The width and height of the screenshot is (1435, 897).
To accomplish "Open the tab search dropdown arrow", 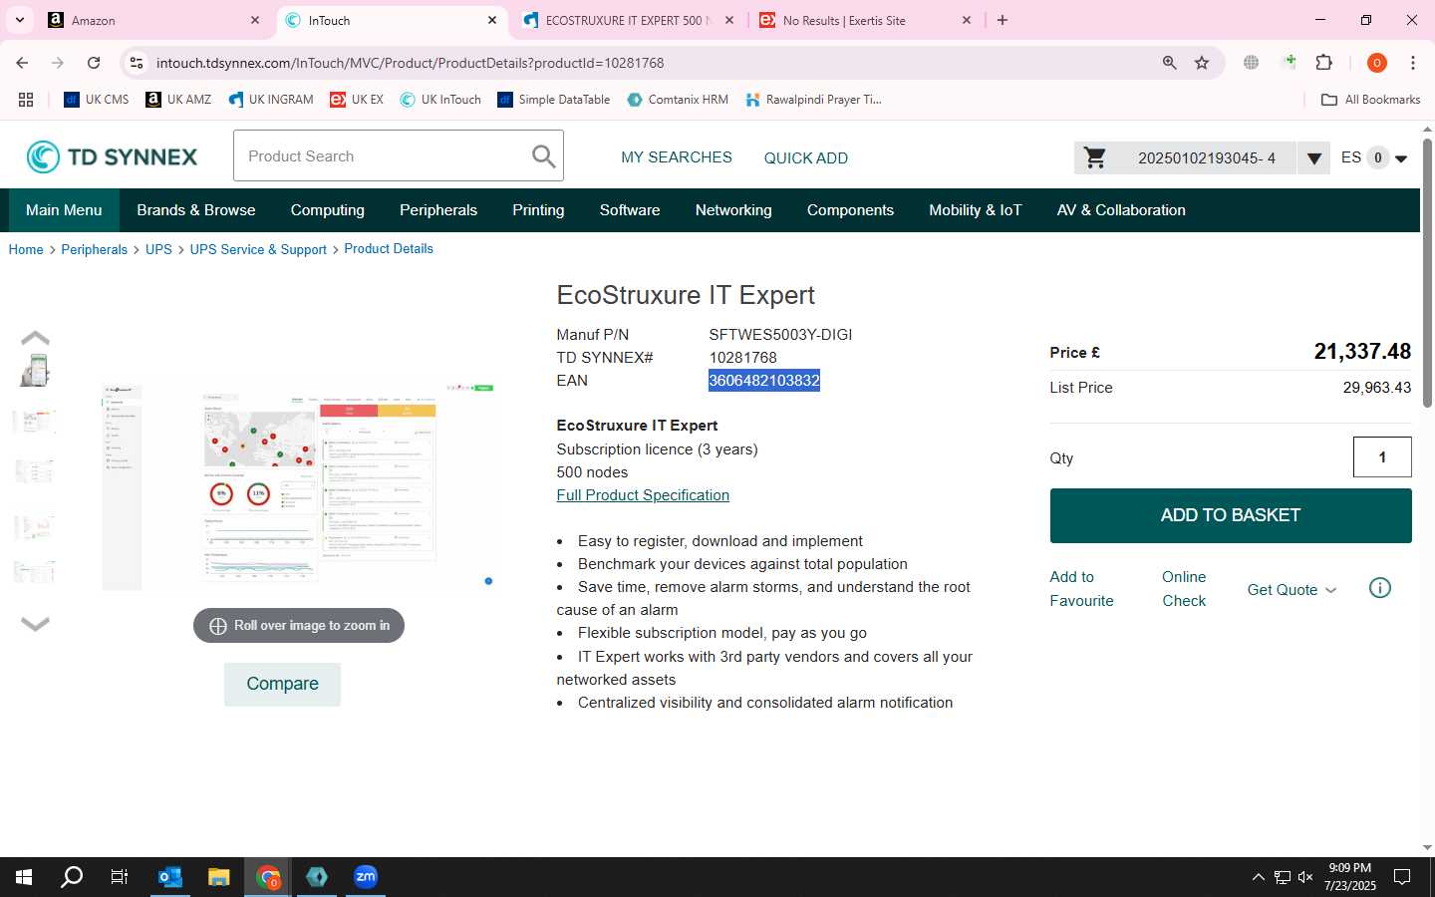I will (19, 20).
